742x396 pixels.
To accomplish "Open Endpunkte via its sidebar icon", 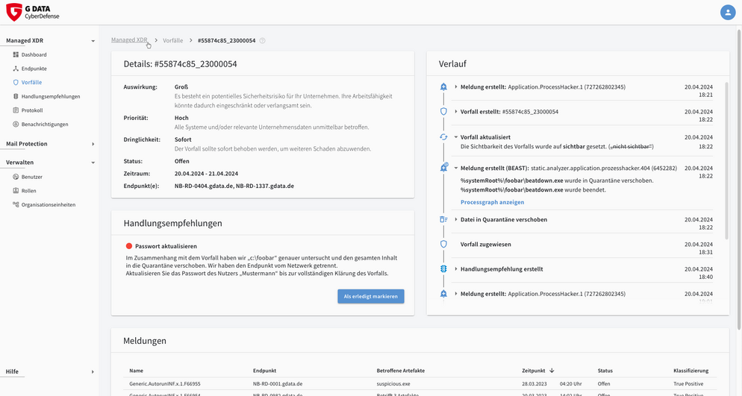I will click(x=16, y=69).
